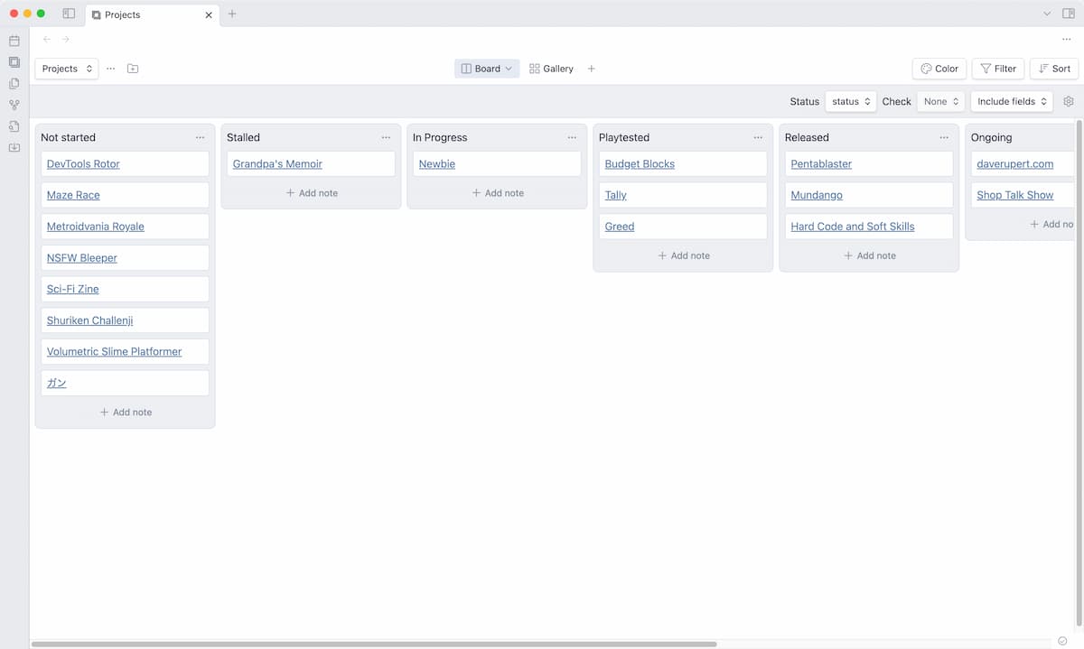Viewport: 1084px width, 649px height.
Task: Open the boards icon in left sidebar
Action: [14, 62]
